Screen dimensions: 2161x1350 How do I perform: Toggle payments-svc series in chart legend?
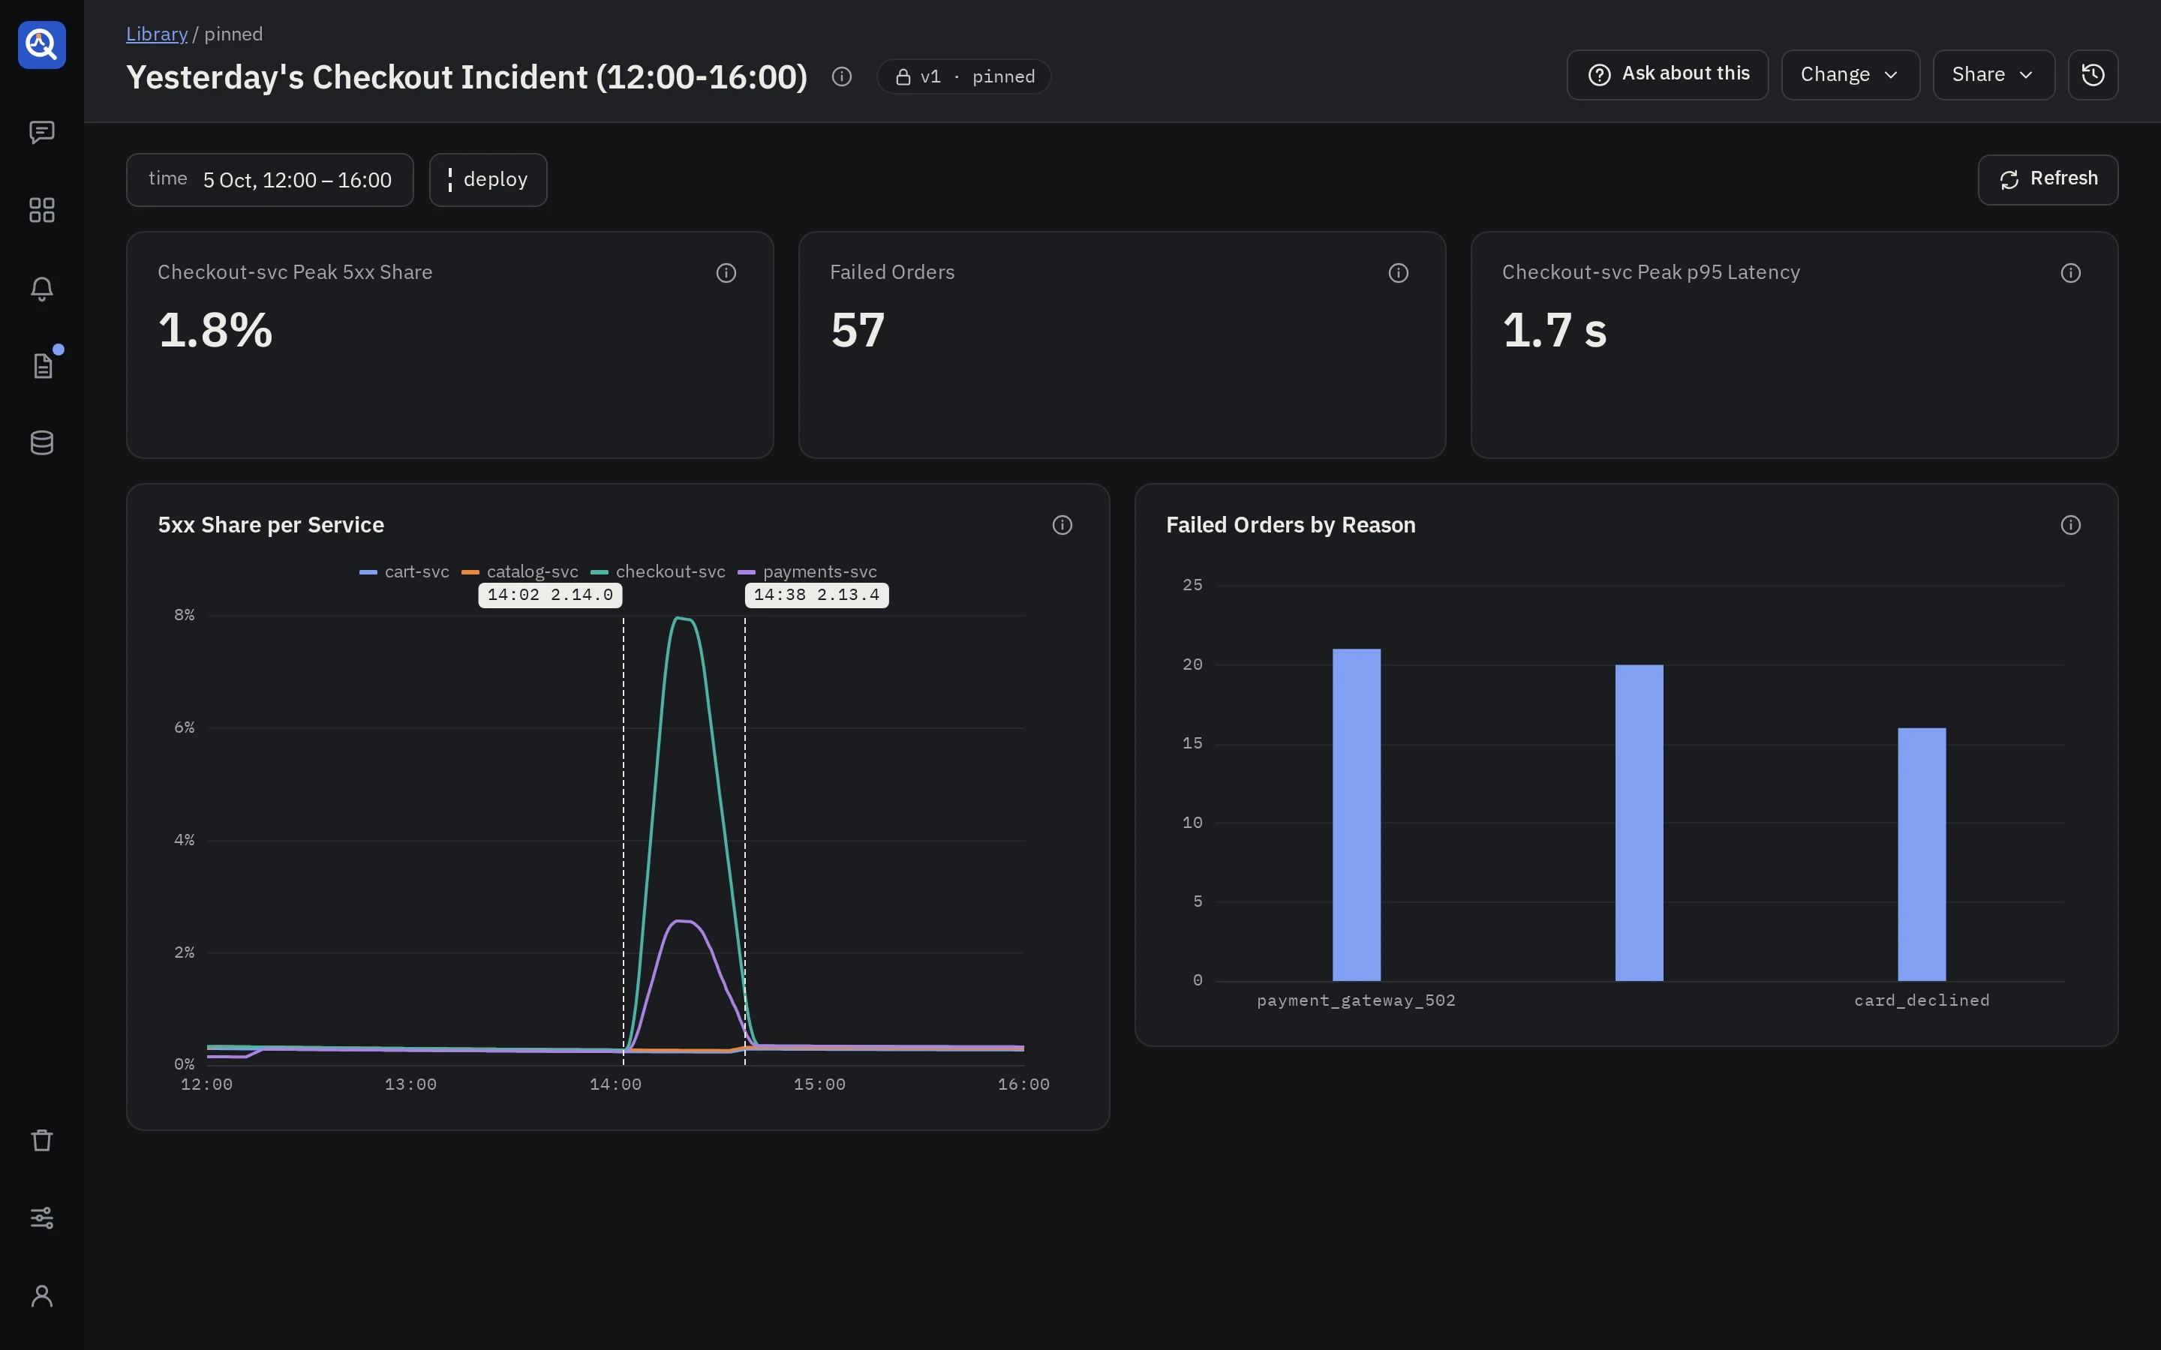807,571
